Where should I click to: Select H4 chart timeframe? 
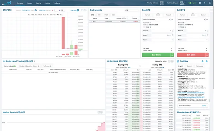[51, 14]
